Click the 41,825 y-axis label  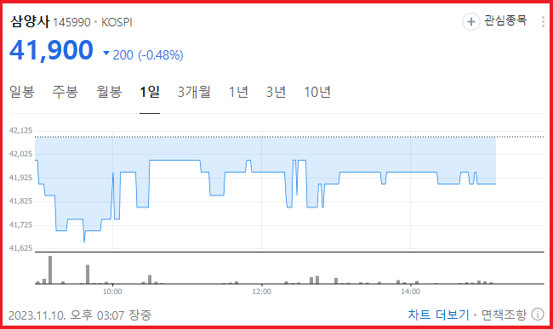pyautogui.click(x=20, y=201)
